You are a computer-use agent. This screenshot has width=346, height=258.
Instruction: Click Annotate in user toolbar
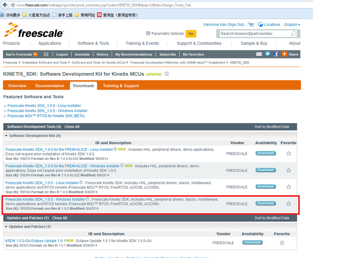pyautogui.click(x=82, y=54)
